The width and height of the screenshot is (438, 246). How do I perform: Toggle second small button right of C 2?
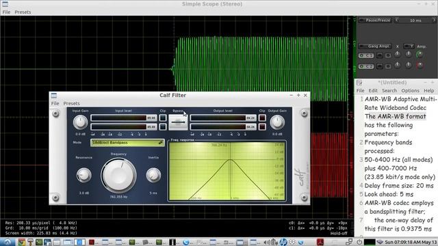click(388, 66)
